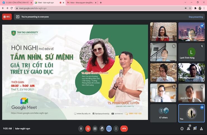The height and width of the screenshot is (135, 207).
Task: Click the meeting code kdw-wghi-qyn text
Action: 23,129
